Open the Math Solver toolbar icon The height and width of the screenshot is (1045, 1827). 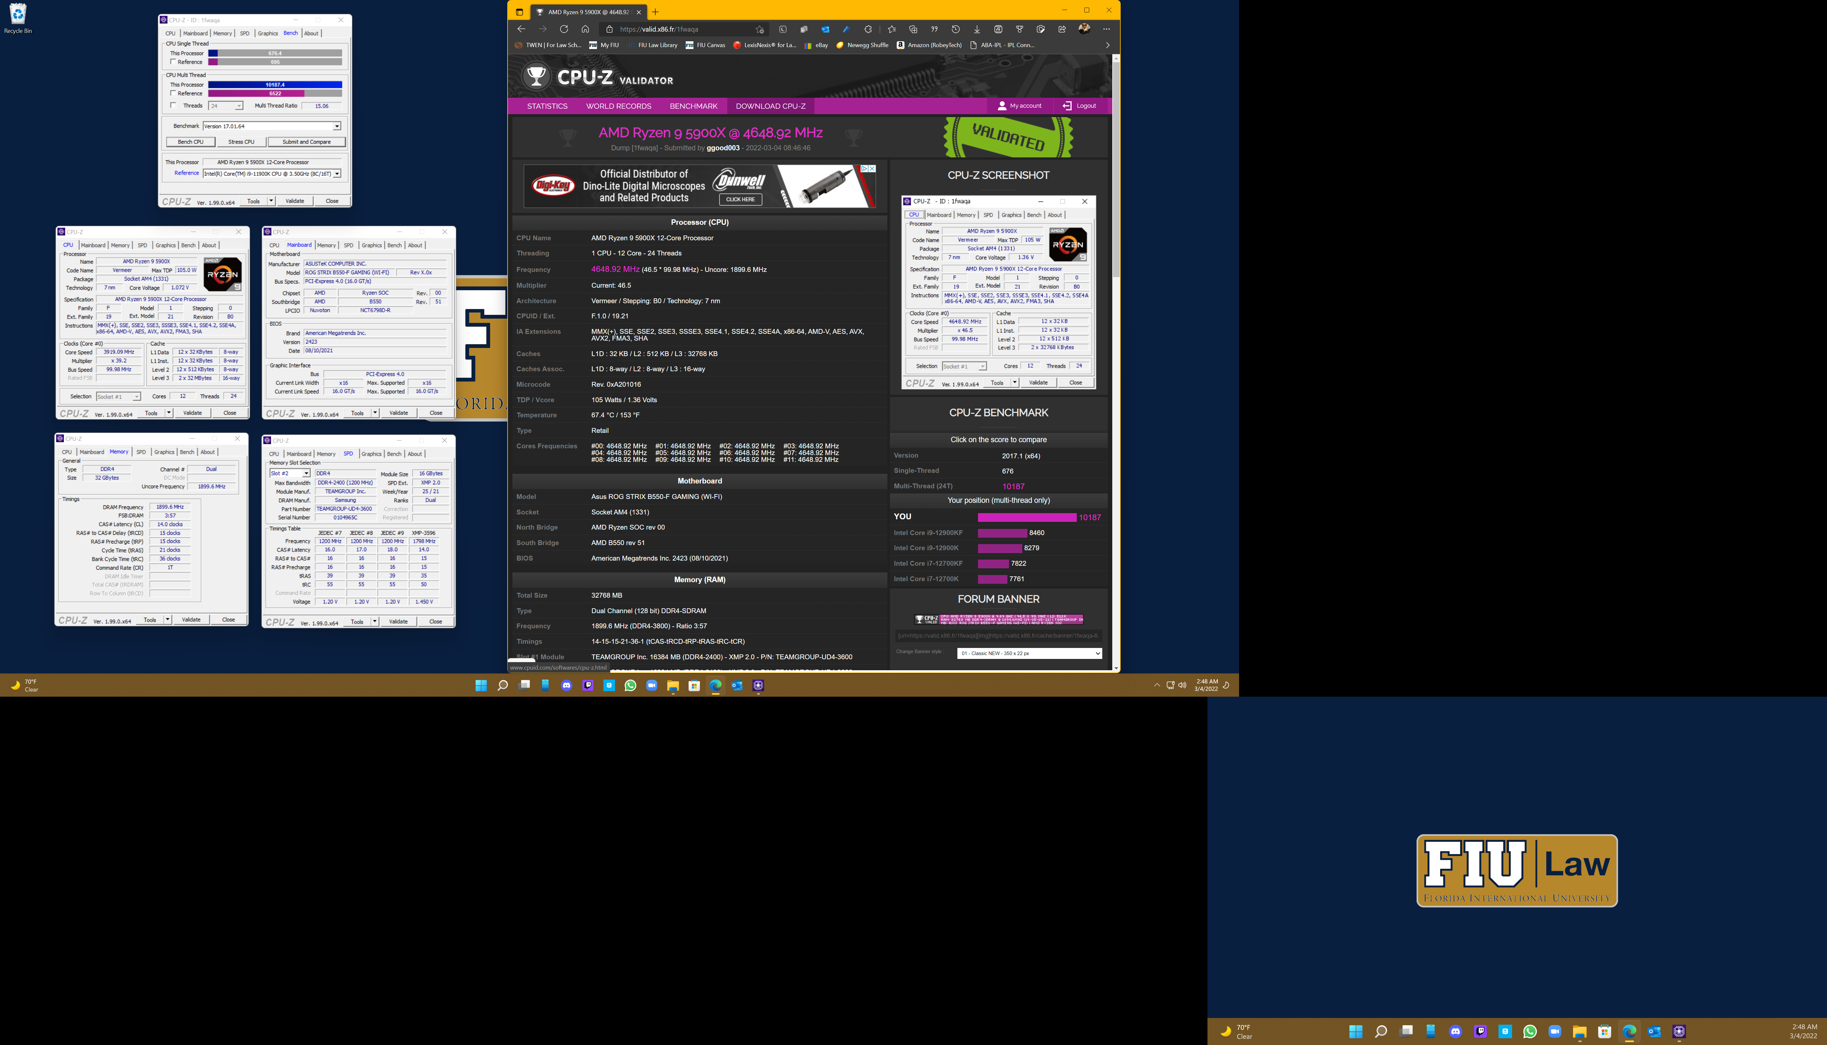[x=999, y=29]
